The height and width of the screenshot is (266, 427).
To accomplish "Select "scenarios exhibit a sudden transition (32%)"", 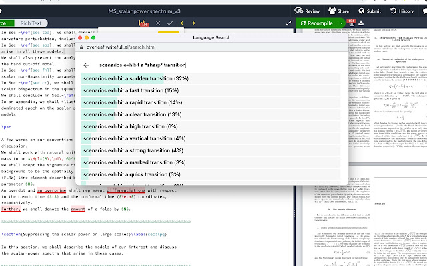I will click(210, 78).
